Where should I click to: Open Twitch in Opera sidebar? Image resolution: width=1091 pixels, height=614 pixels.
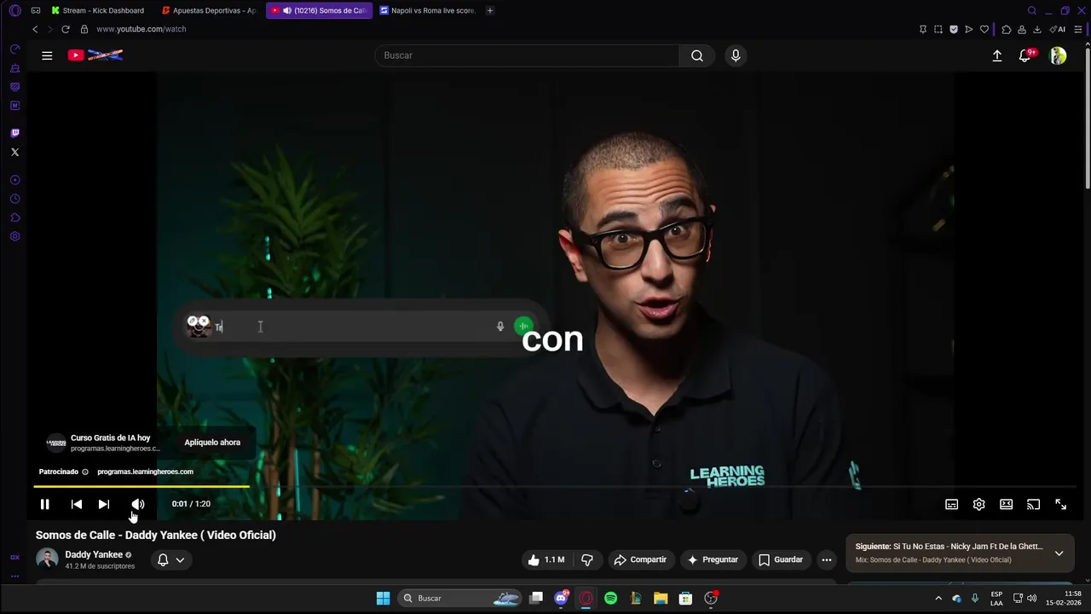tap(14, 133)
